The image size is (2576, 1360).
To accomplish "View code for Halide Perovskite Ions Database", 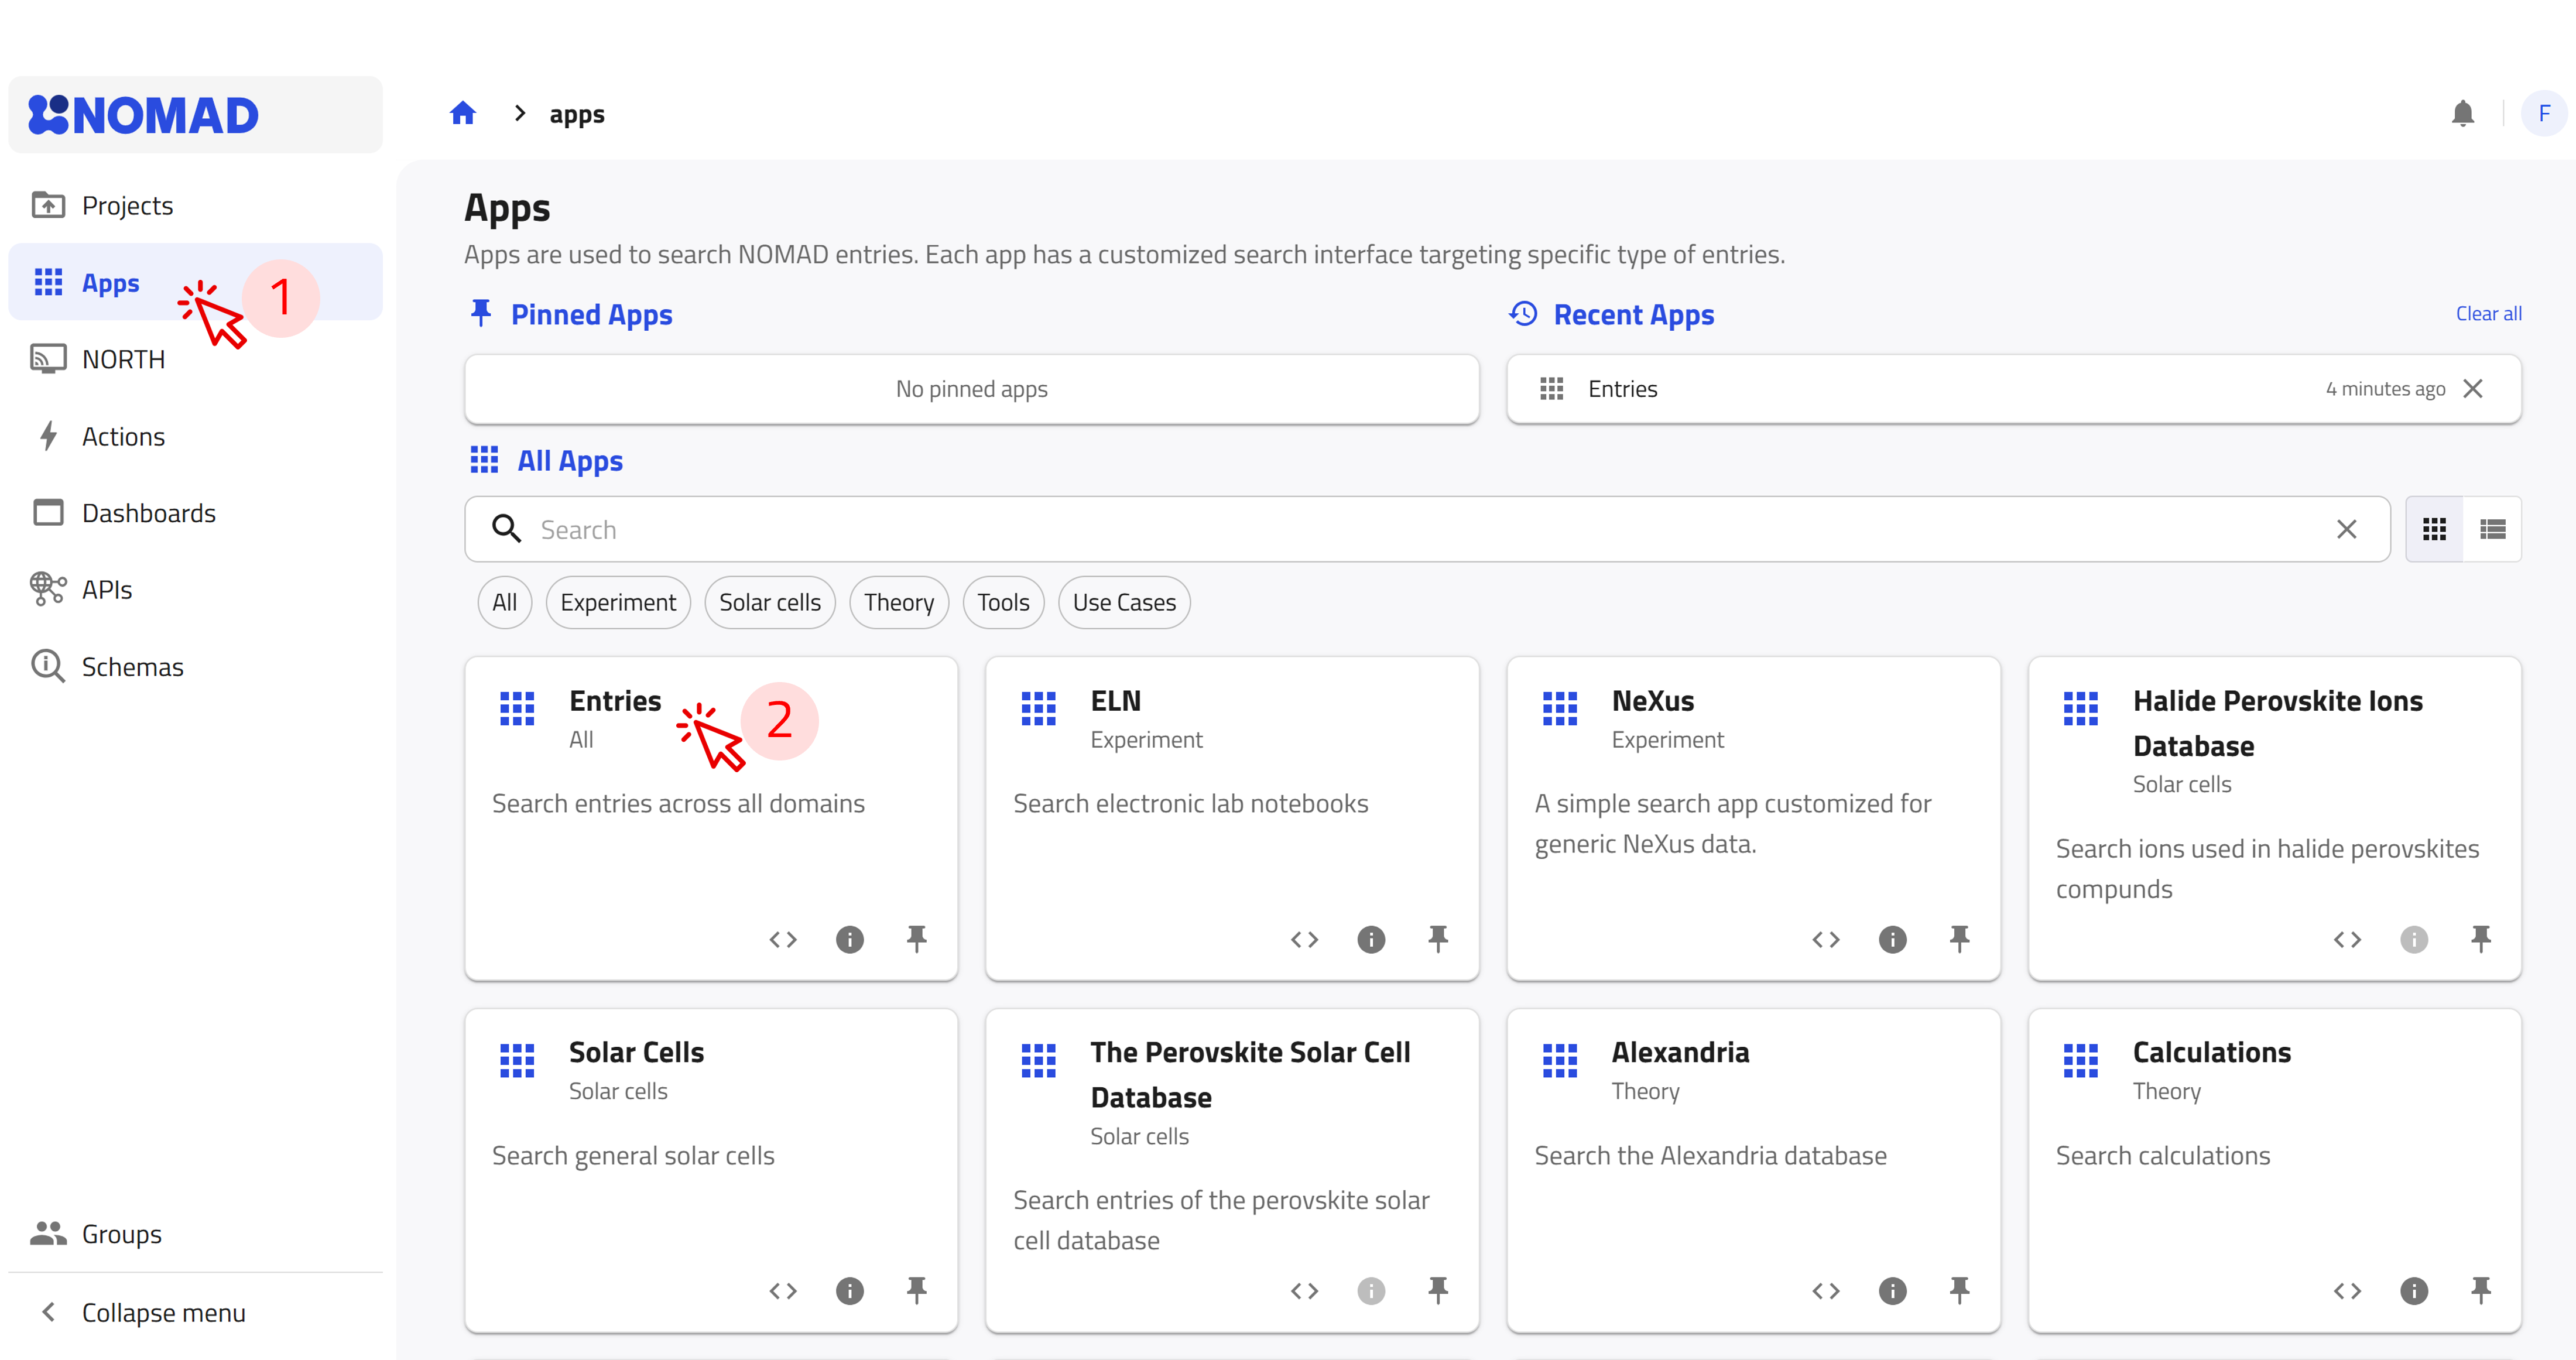I will [2347, 939].
